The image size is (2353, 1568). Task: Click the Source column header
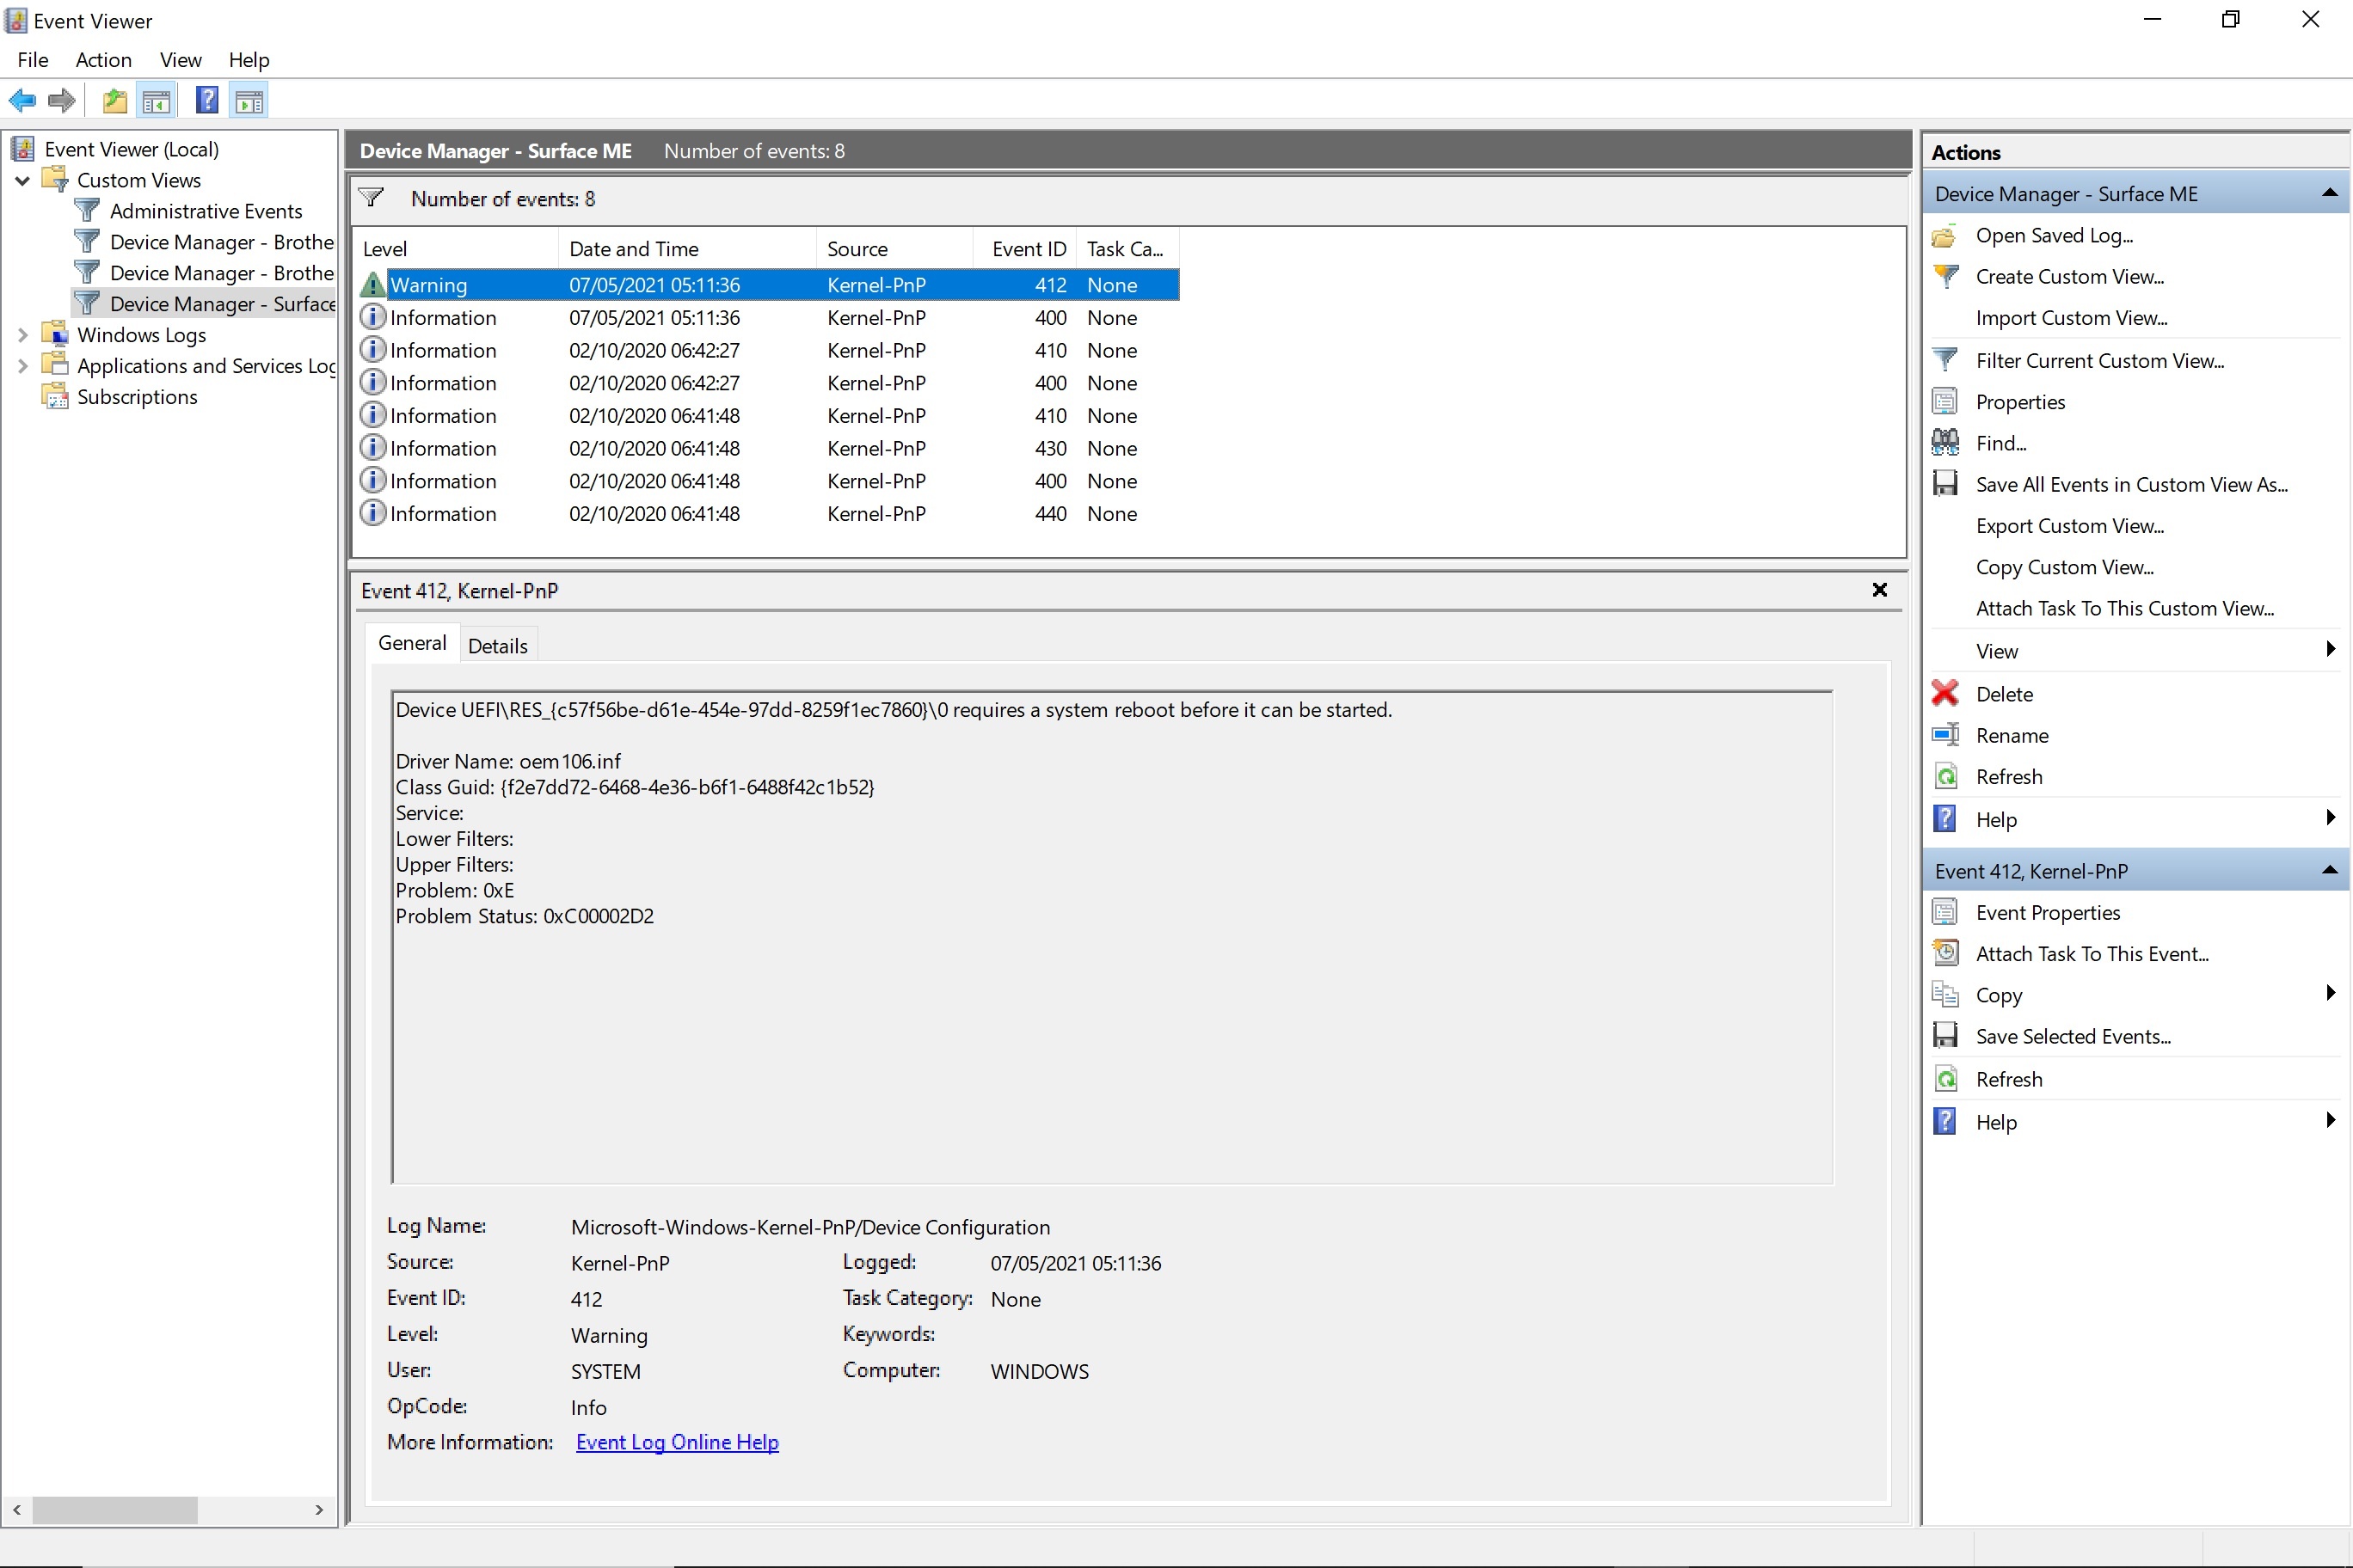(x=895, y=249)
